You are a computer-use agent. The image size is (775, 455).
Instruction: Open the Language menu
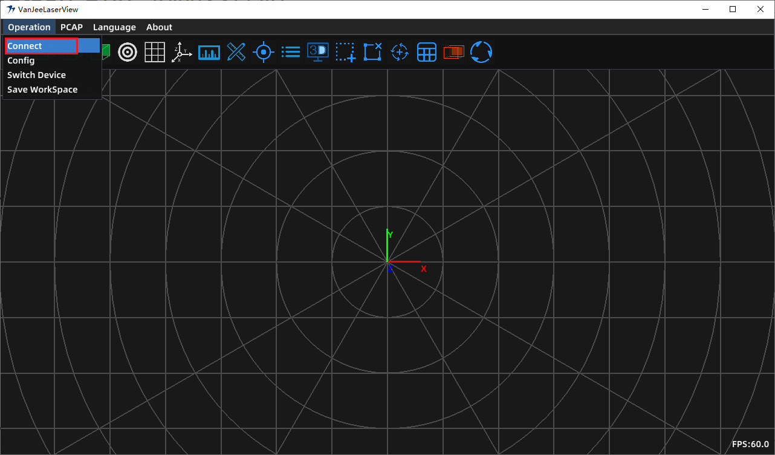point(114,27)
